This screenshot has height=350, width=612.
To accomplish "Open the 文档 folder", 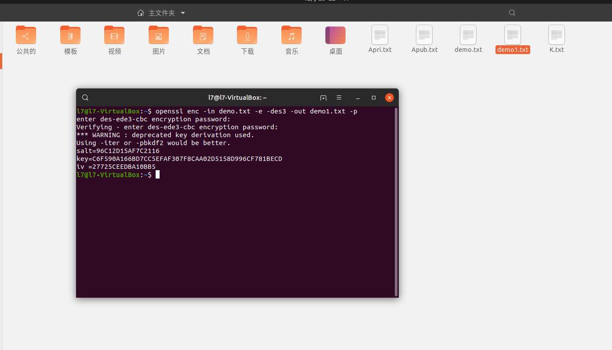I will [x=203, y=35].
